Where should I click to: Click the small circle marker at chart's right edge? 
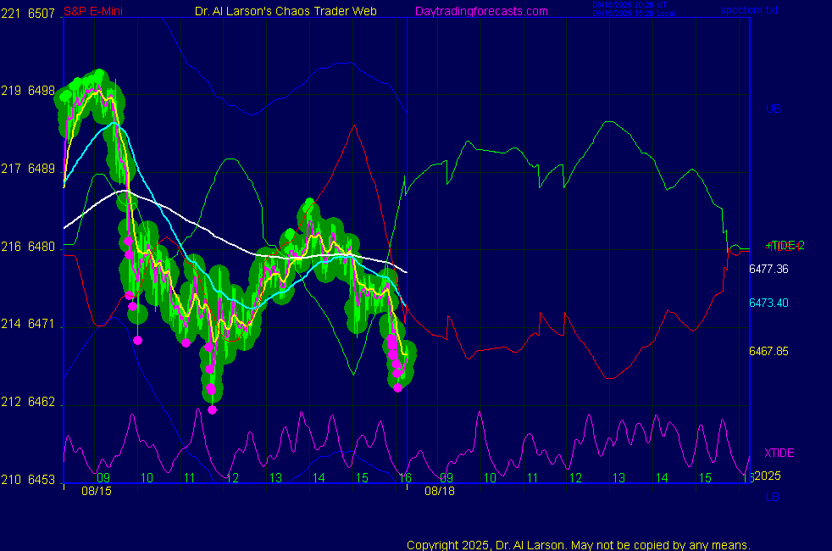(x=735, y=249)
